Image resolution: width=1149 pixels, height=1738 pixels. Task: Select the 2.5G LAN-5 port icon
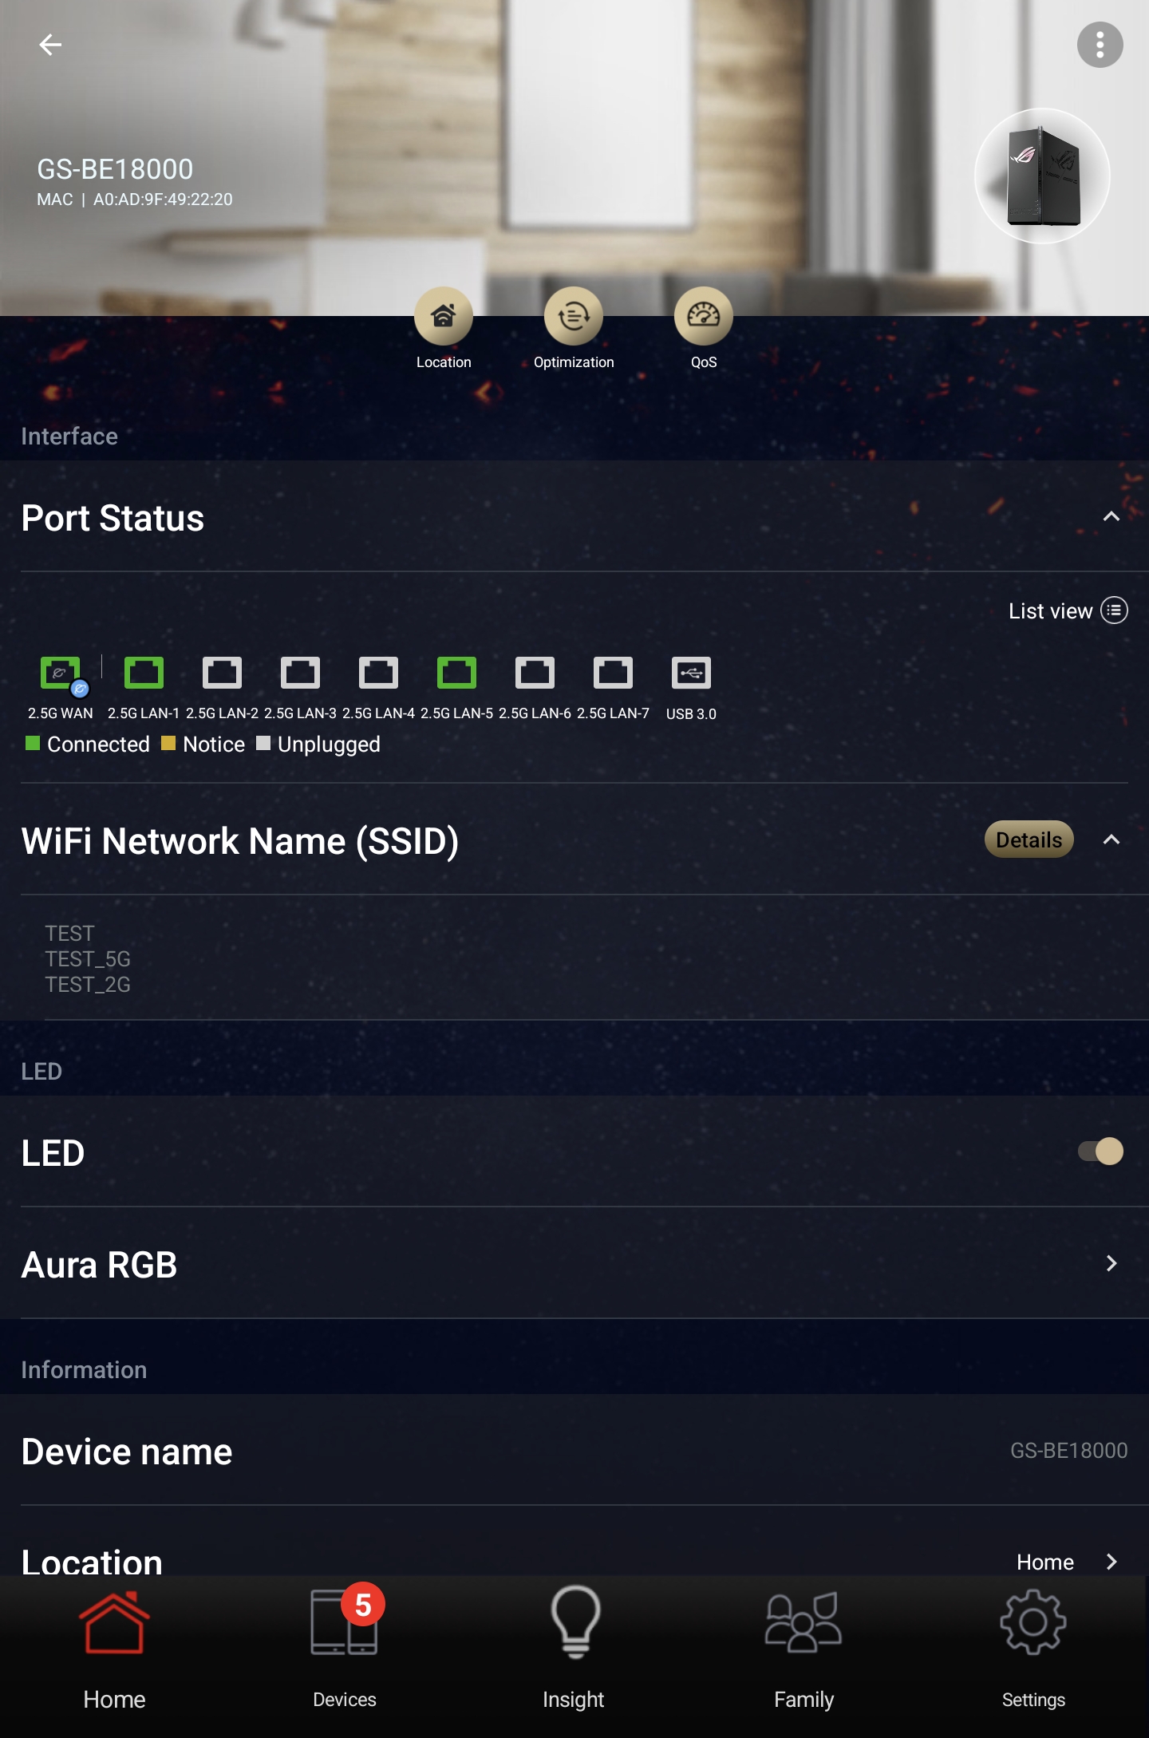456,673
